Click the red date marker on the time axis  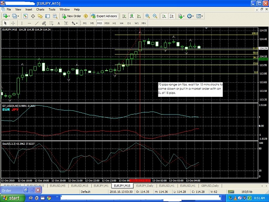(x=140, y=180)
